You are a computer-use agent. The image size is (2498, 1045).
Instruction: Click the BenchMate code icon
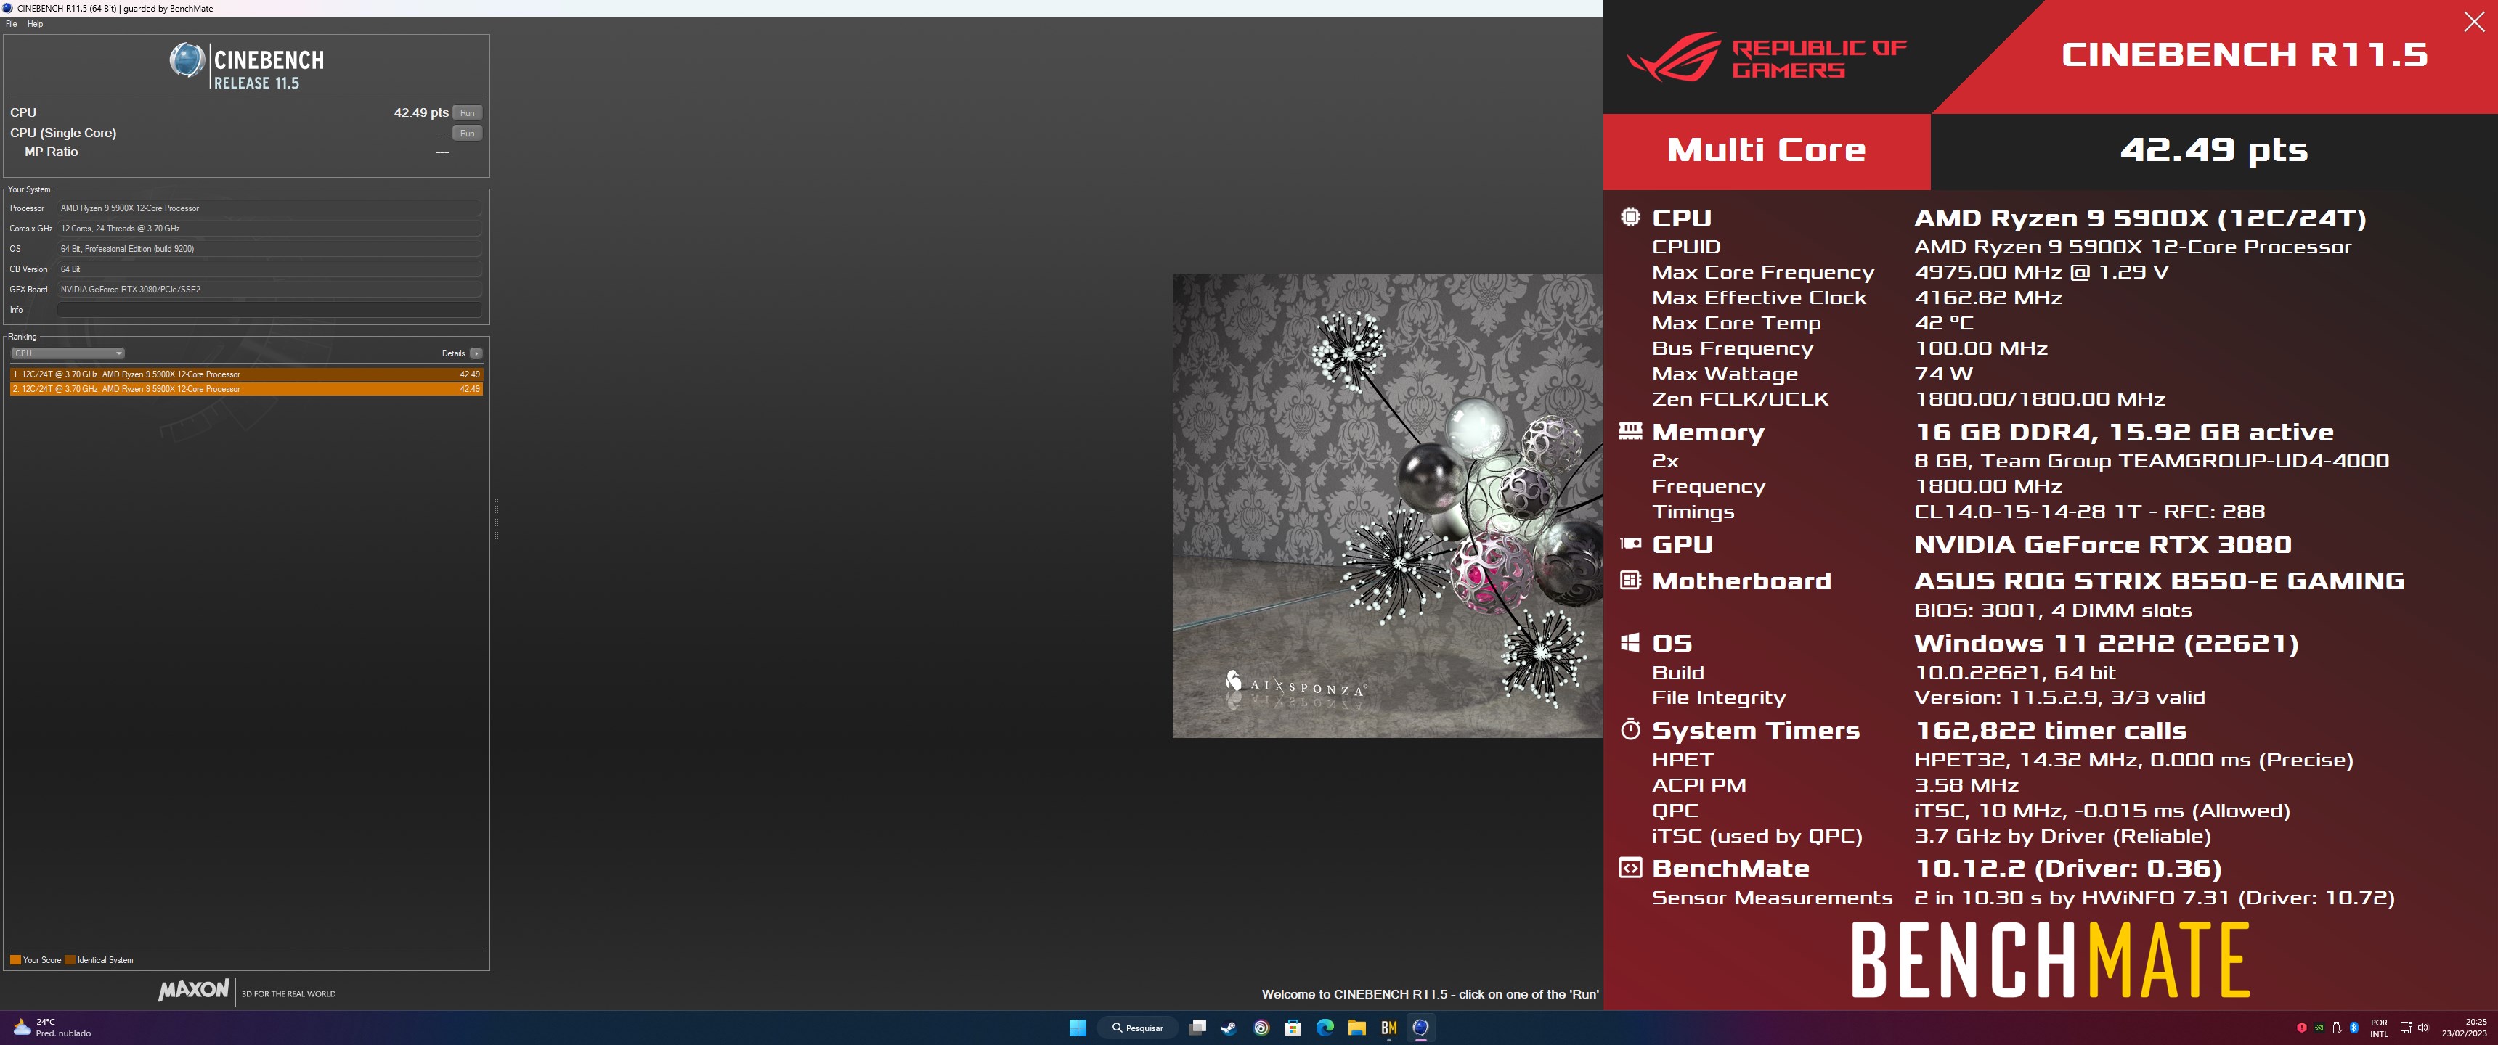[1630, 868]
